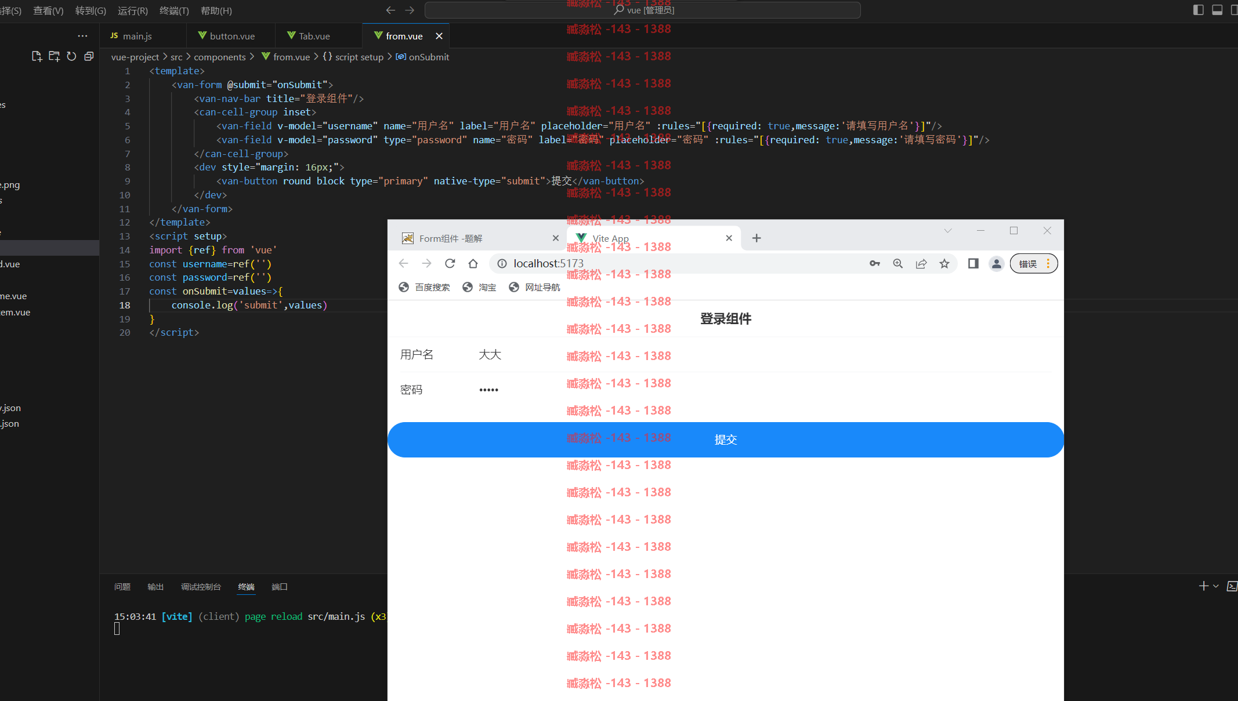Open the 问题 panel tab
Screen dimensions: 1238x701
[122, 587]
